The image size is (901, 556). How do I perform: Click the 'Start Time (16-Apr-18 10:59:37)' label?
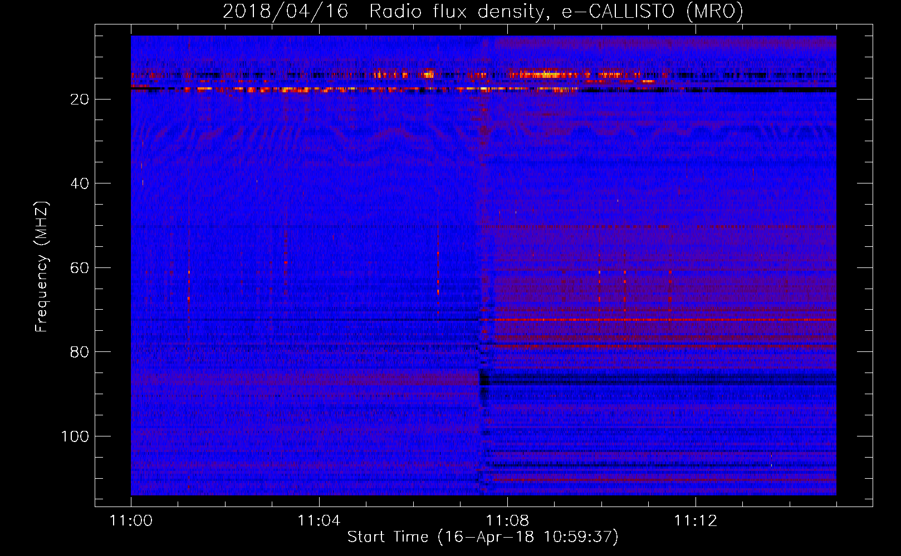483,537
